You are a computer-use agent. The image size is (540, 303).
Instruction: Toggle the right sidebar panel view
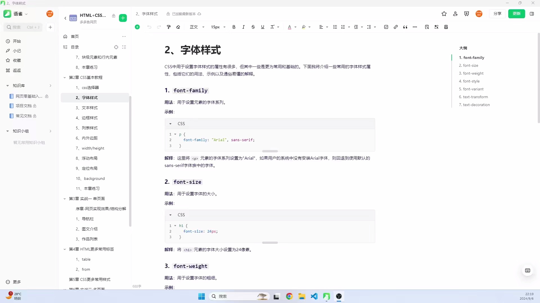pos(532,14)
